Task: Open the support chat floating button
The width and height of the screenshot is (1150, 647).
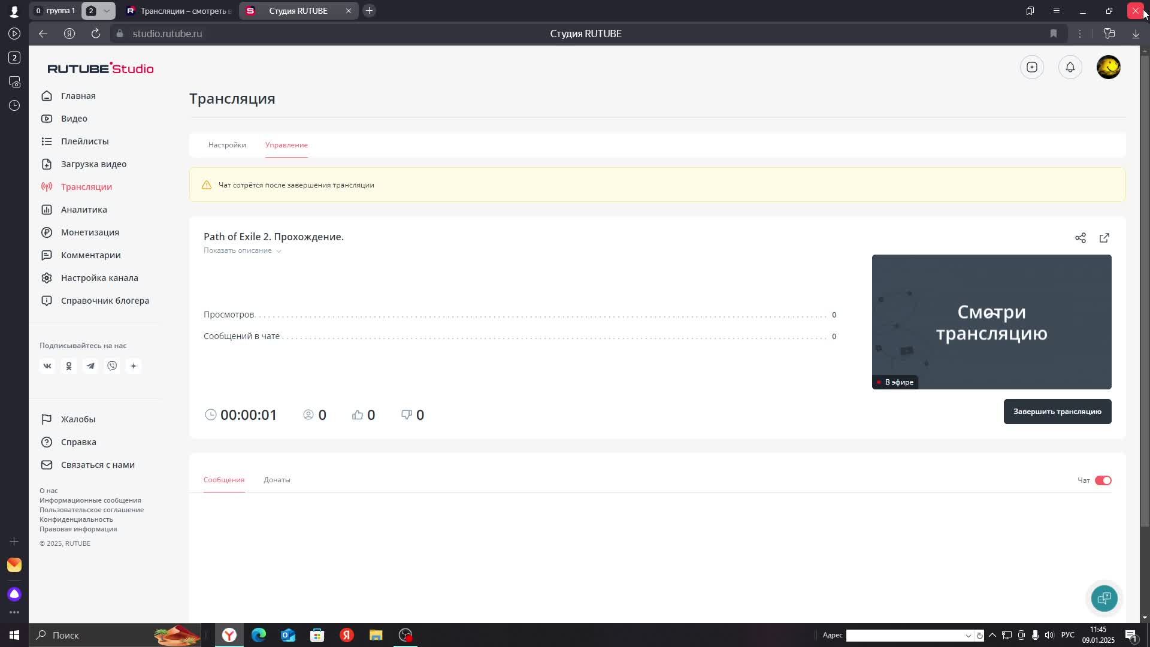Action: click(1104, 598)
